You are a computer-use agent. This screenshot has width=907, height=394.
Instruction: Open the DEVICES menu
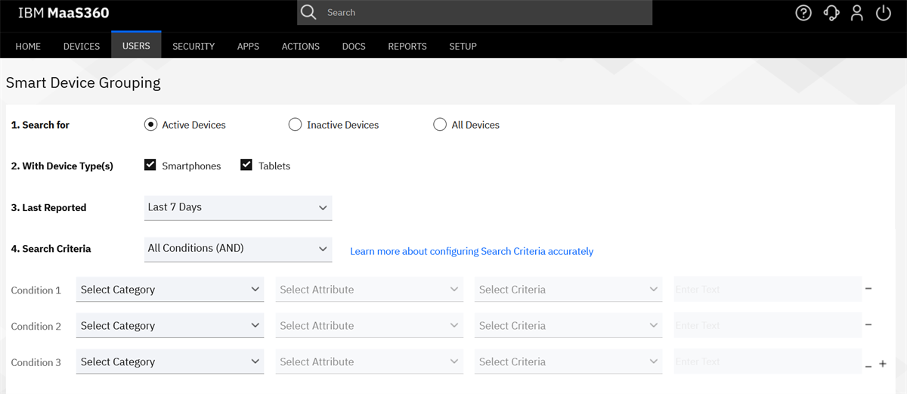pos(82,46)
